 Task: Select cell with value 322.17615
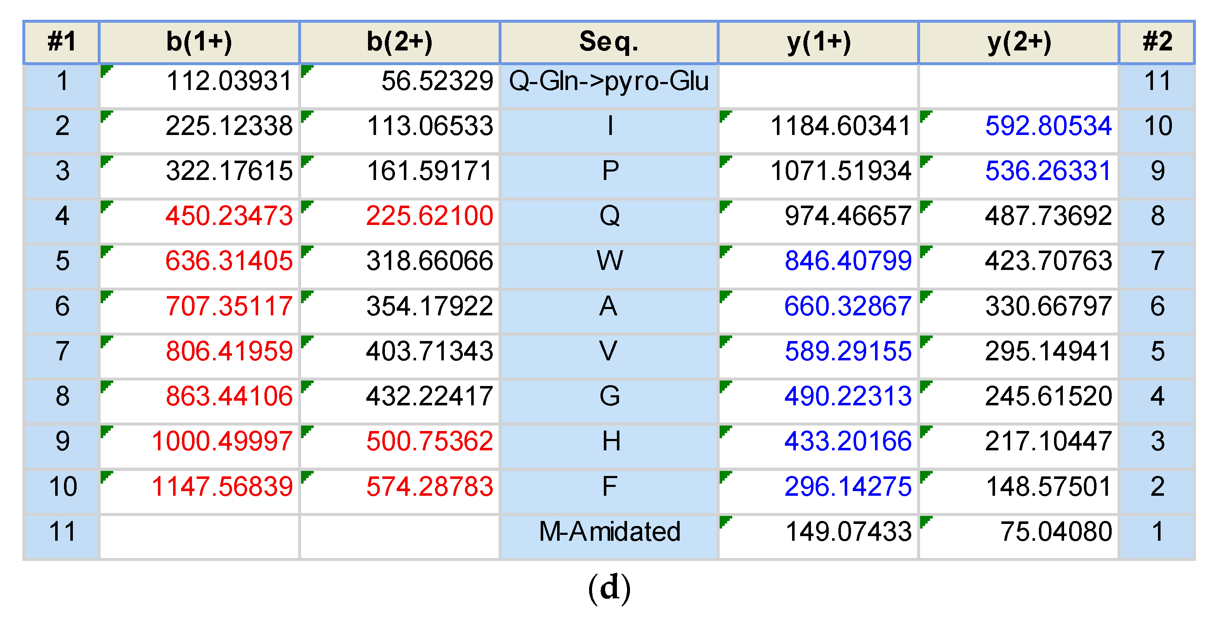pos(199,176)
